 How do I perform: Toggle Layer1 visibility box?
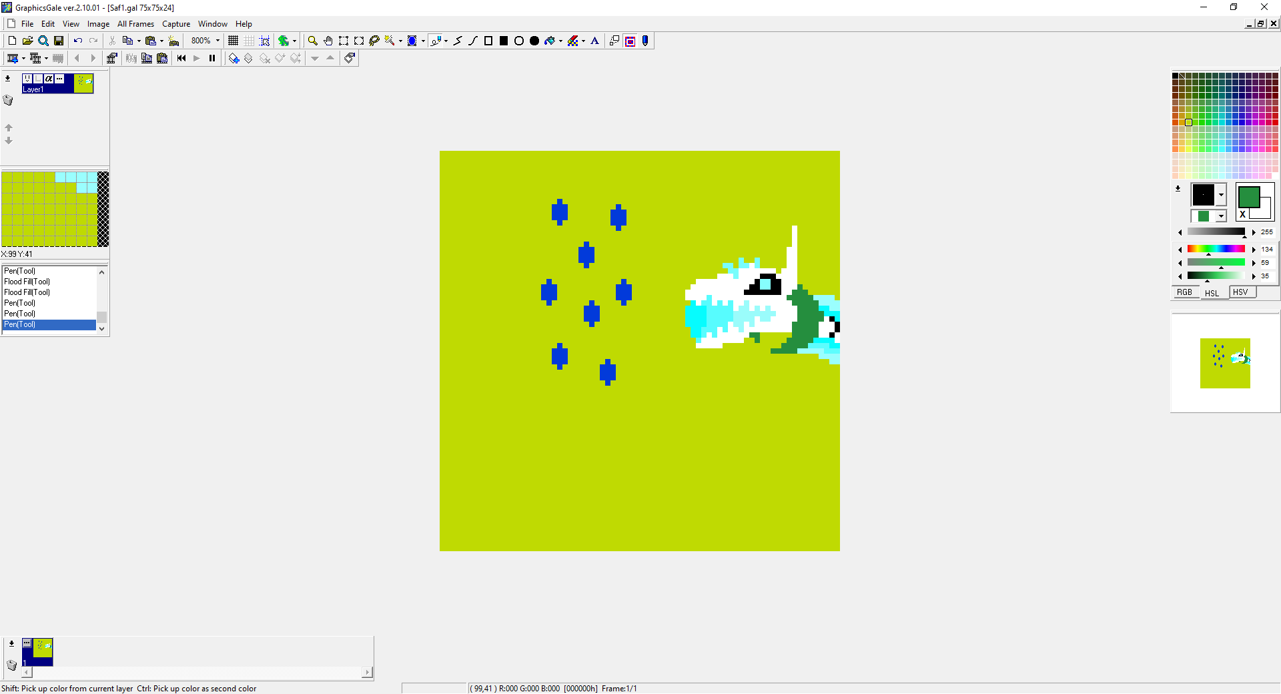coord(28,78)
